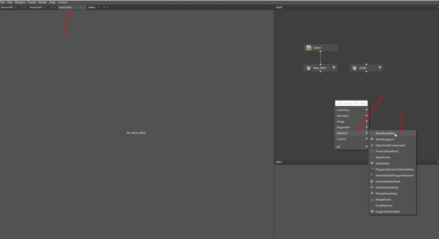Image resolution: width=439 pixels, height=239 pixels.
Task: Toggle the Sculpt node lightbulb
Action: (379, 68)
